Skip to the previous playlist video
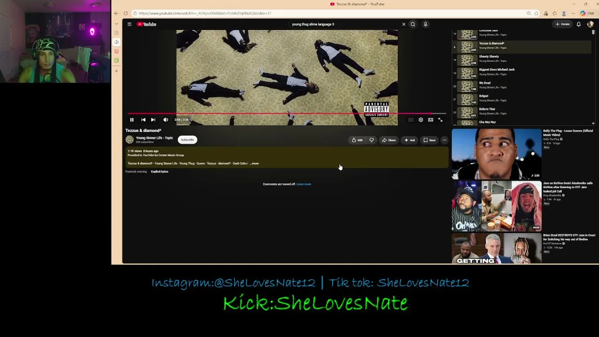This screenshot has width=599, height=337. [x=143, y=120]
